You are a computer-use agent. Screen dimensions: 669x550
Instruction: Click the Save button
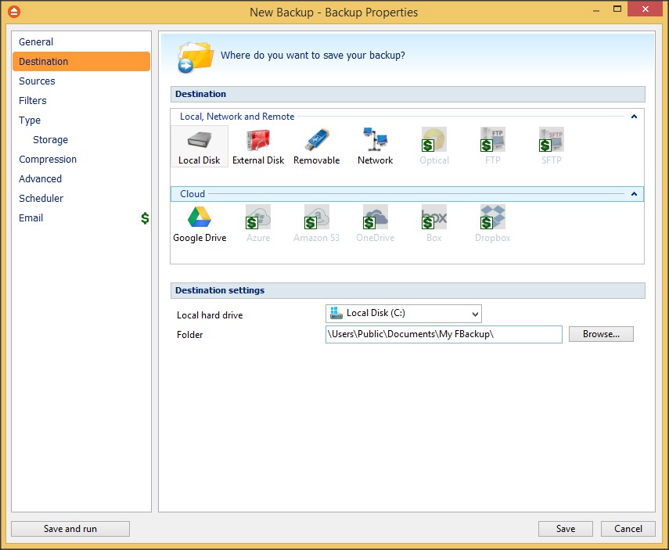pyautogui.click(x=565, y=529)
